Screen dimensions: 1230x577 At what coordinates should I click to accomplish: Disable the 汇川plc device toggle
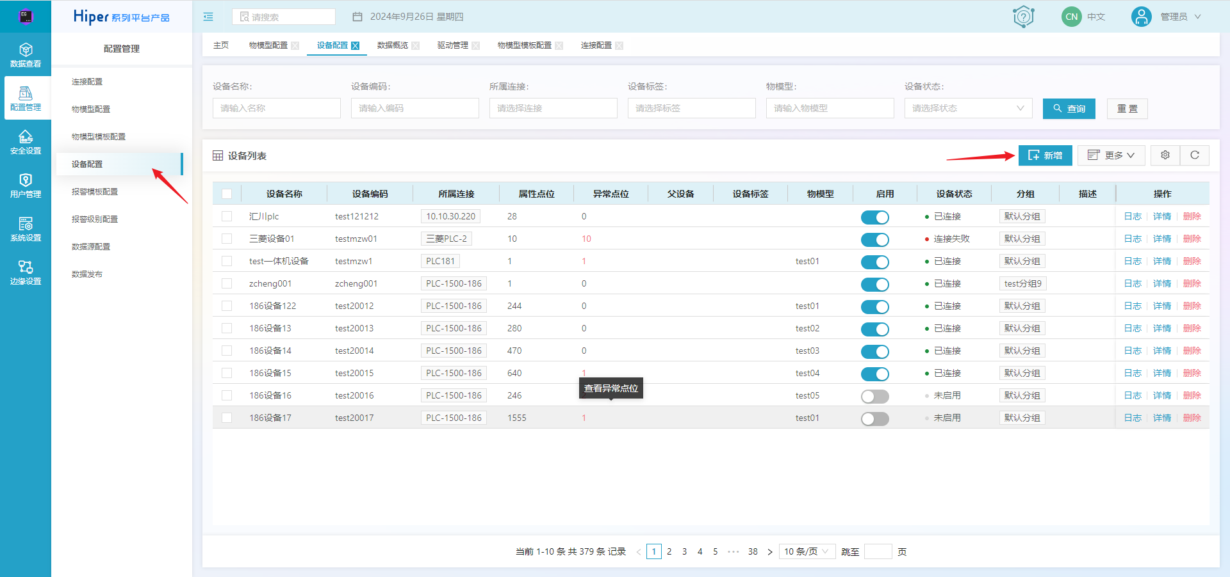875,217
